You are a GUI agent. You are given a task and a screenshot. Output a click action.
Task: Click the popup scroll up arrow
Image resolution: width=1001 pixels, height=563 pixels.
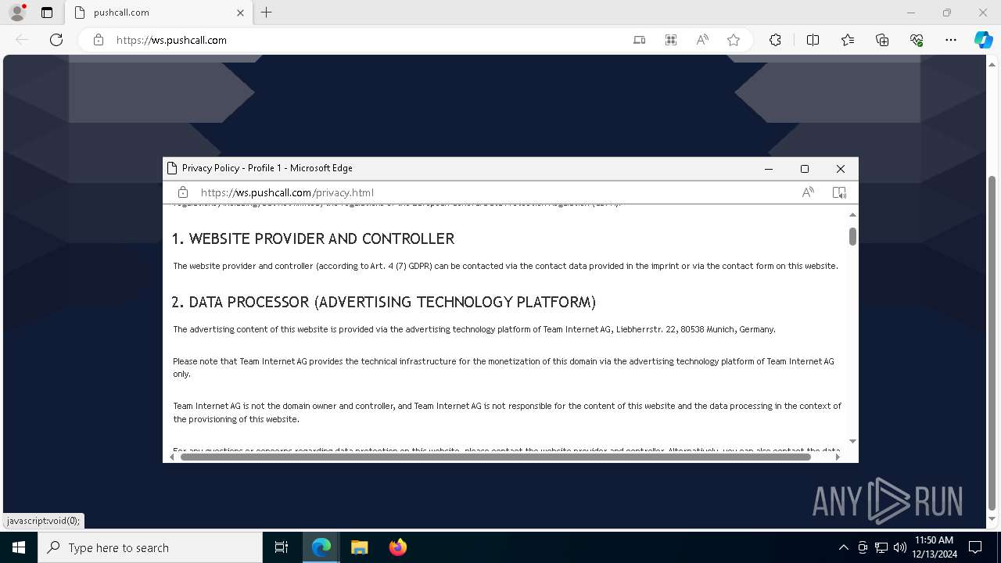(852, 214)
